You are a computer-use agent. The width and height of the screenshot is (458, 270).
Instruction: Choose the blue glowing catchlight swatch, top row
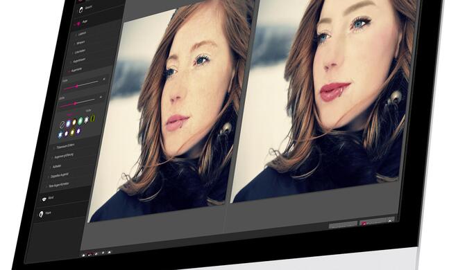click(68, 123)
